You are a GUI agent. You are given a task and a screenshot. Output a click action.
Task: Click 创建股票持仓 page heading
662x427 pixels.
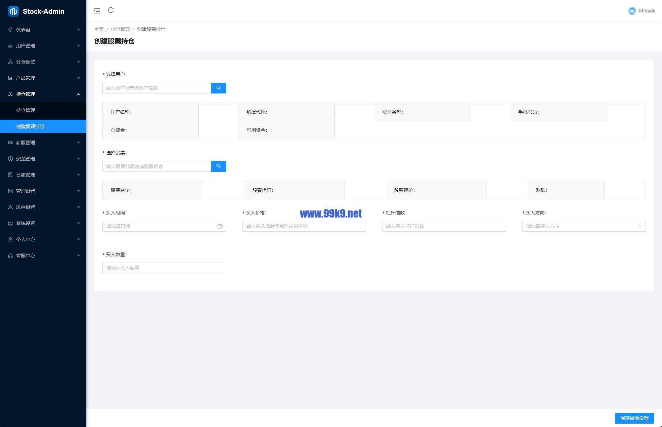114,41
